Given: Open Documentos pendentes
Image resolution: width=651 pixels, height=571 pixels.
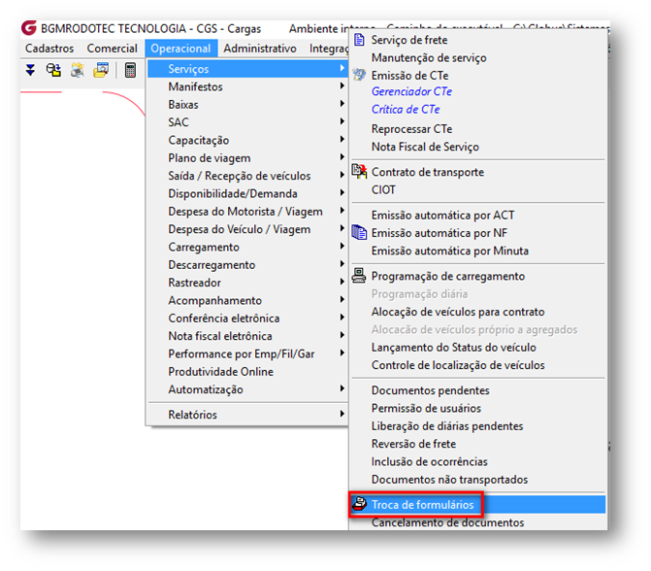Looking at the screenshot, I should click(x=431, y=390).
